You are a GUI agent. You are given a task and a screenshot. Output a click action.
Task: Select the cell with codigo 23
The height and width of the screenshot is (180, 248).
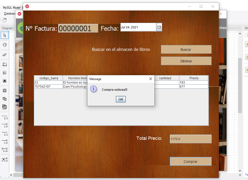(x=49, y=82)
